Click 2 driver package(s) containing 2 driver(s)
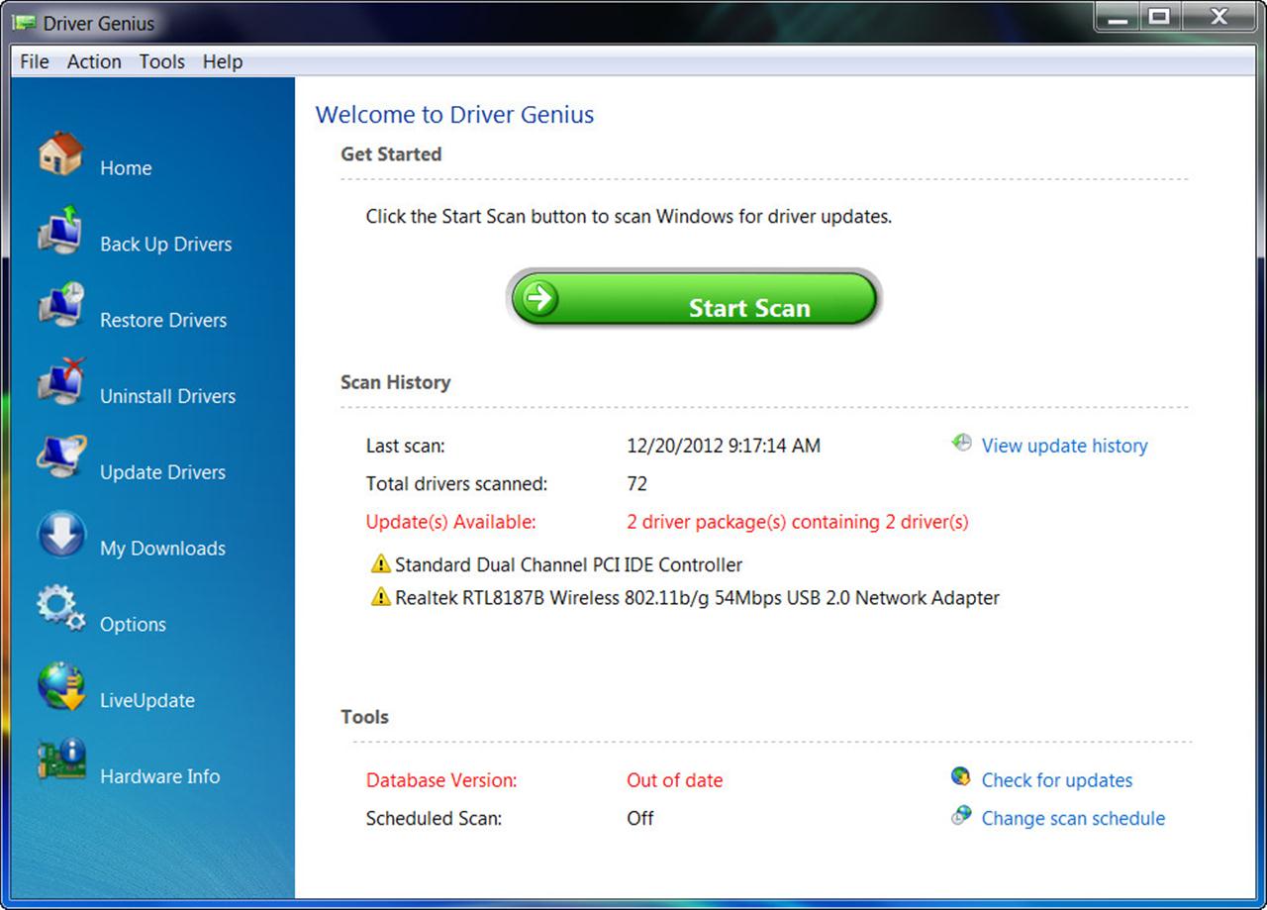Image resolution: width=1267 pixels, height=910 pixels. [x=798, y=522]
